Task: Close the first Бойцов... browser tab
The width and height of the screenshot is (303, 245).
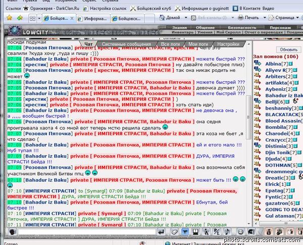Action: click(x=72, y=18)
